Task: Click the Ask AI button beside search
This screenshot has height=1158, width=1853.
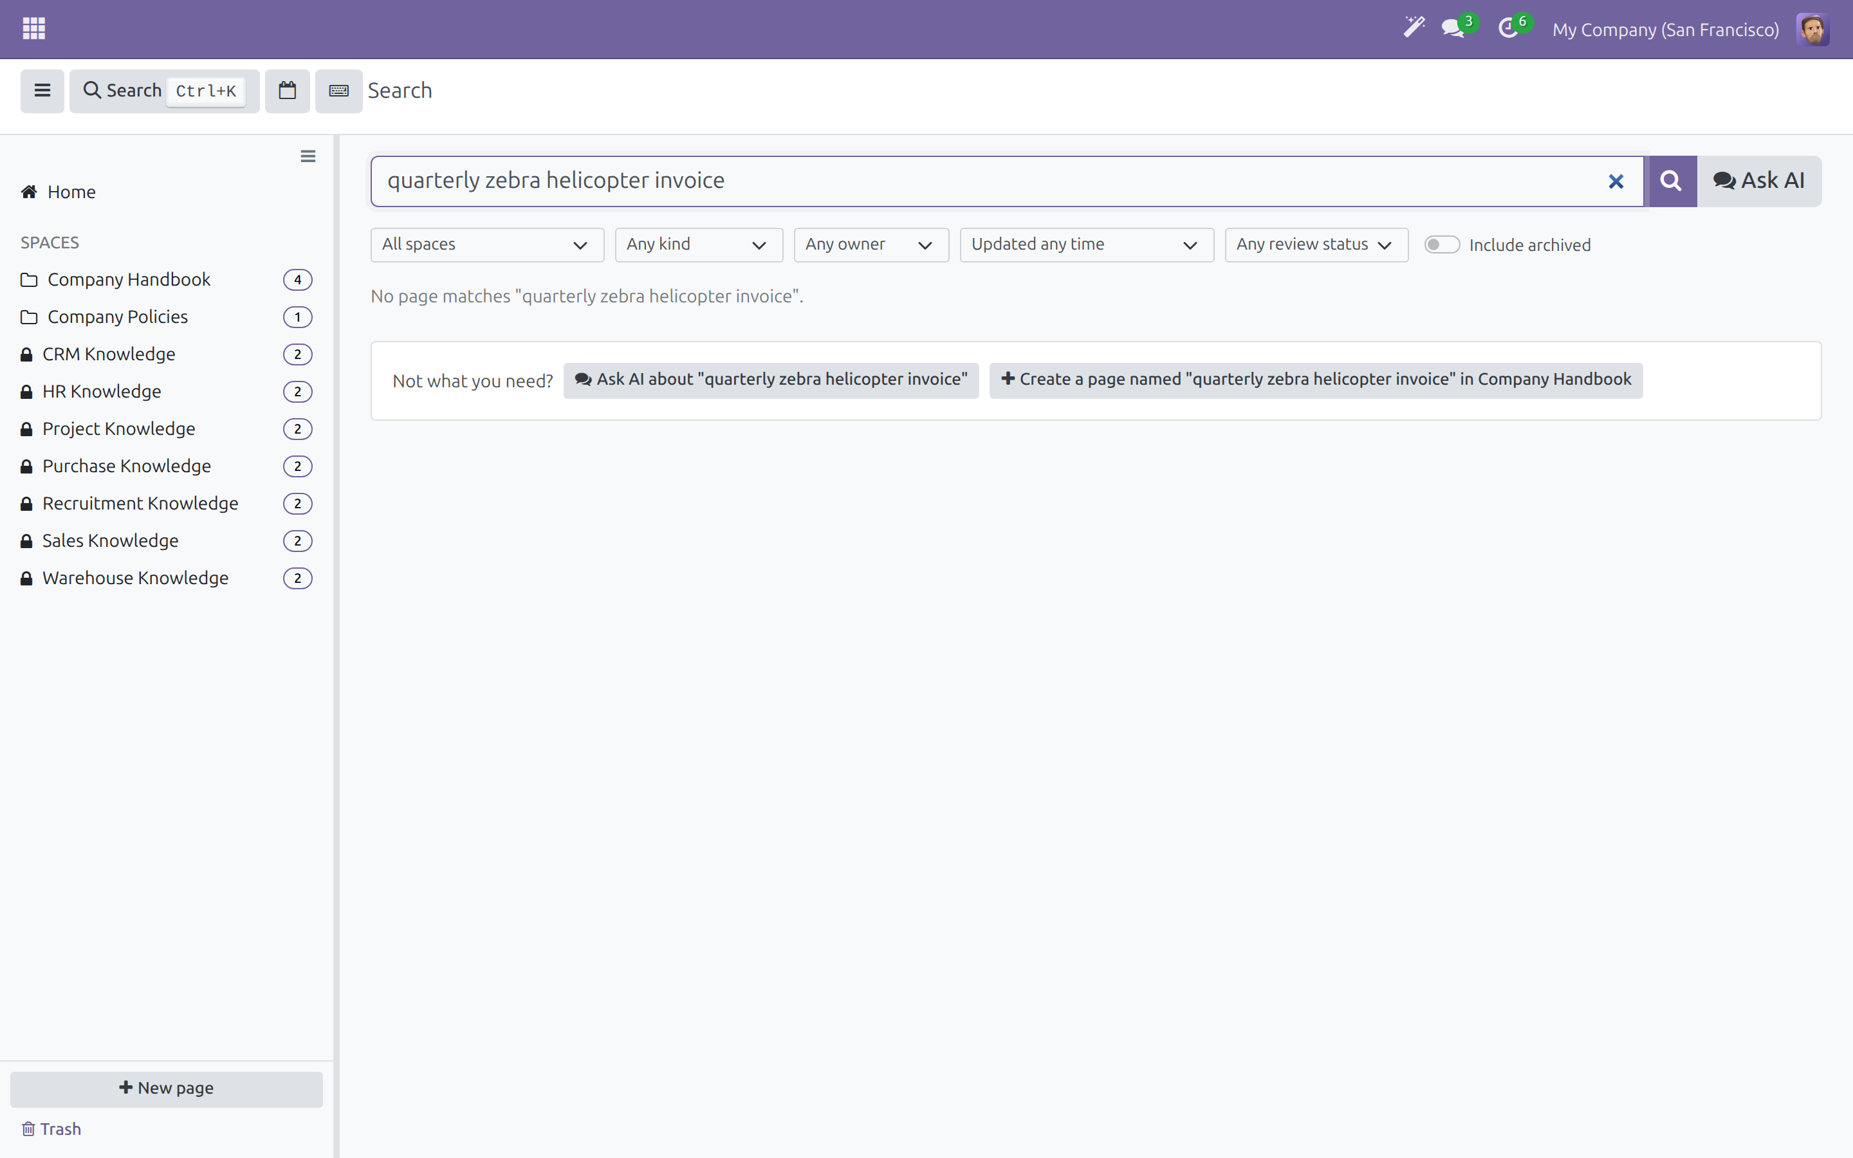Action: tap(1759, 181)
